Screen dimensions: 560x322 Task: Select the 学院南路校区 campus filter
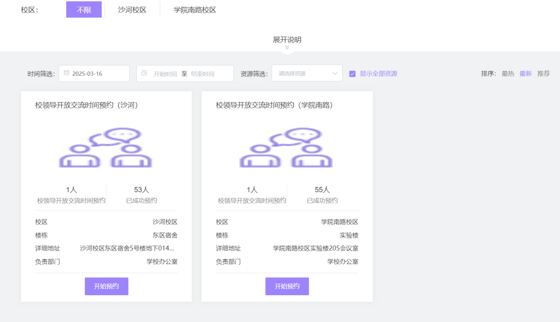[x=195, y=10]
